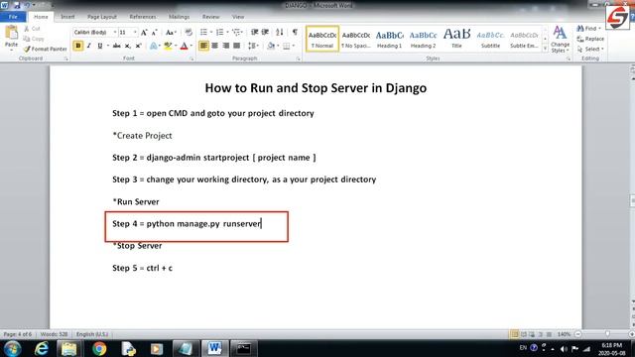The height and width of the screenshot is (357, 635).
Task: Click the Sort A-Z icon
Action: tap(280, 32)
